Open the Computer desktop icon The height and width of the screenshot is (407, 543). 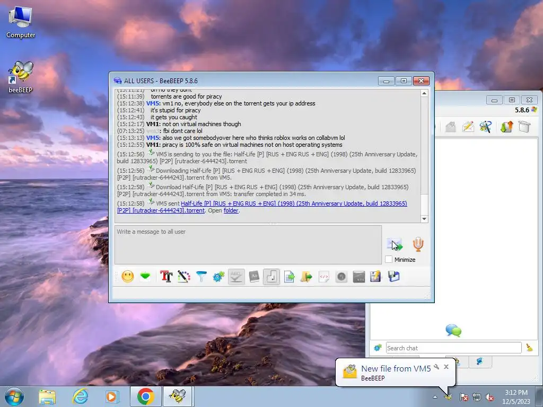(x=21, y=22)
